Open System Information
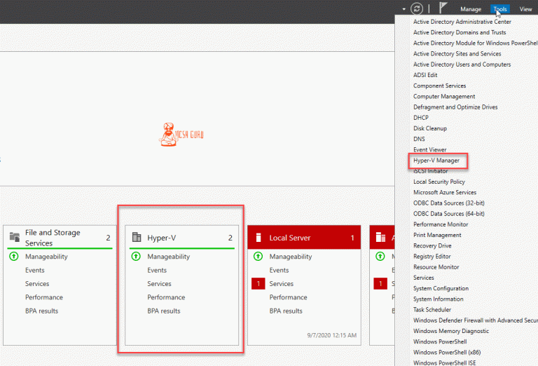The image size is (538, 366). point(438,299)
